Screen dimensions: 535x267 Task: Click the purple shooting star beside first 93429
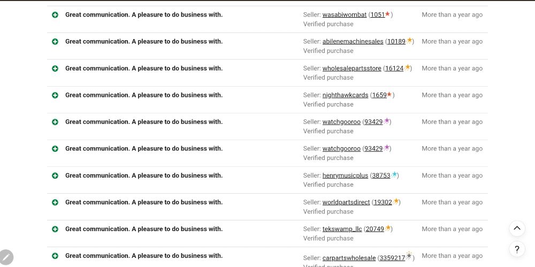click(x=386, y=121)
